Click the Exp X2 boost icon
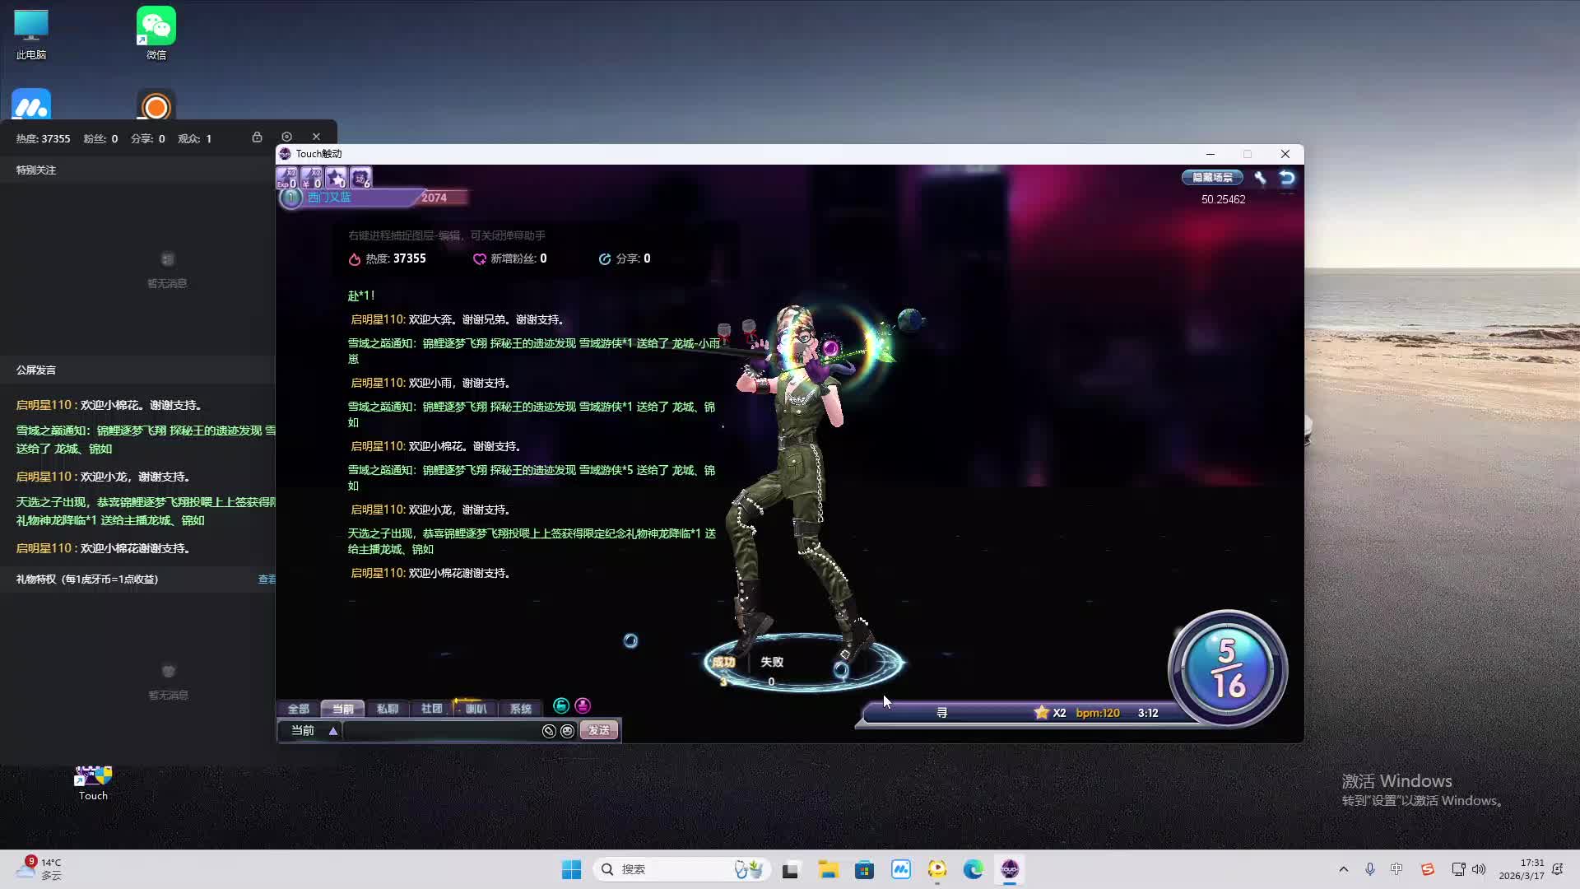 286,177
